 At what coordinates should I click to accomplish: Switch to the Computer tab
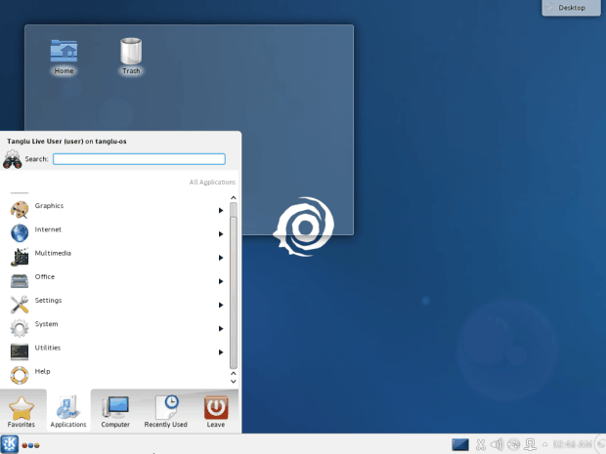pos(115,412)
